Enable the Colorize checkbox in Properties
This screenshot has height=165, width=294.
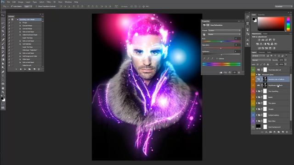(x=217, y=59)
